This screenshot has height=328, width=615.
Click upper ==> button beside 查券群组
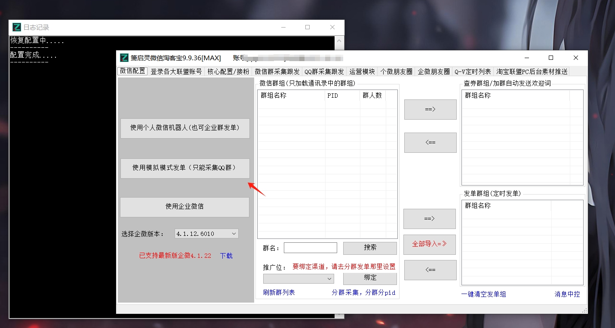430,109
